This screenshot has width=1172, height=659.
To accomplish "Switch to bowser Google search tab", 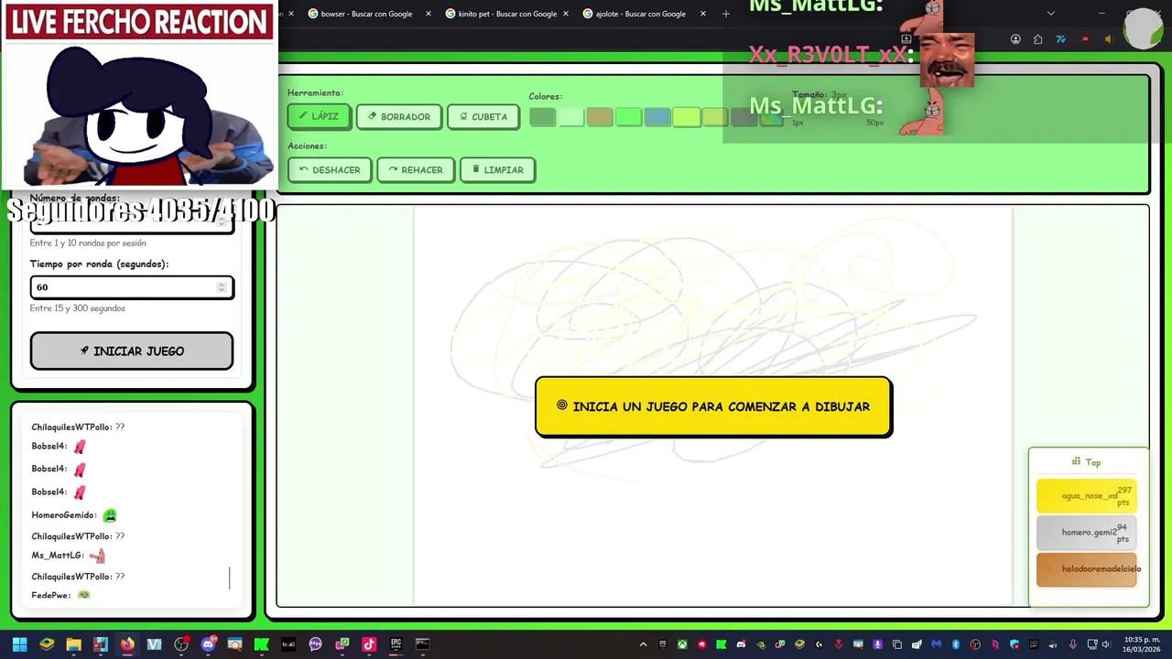I will (x=366, y=14).
